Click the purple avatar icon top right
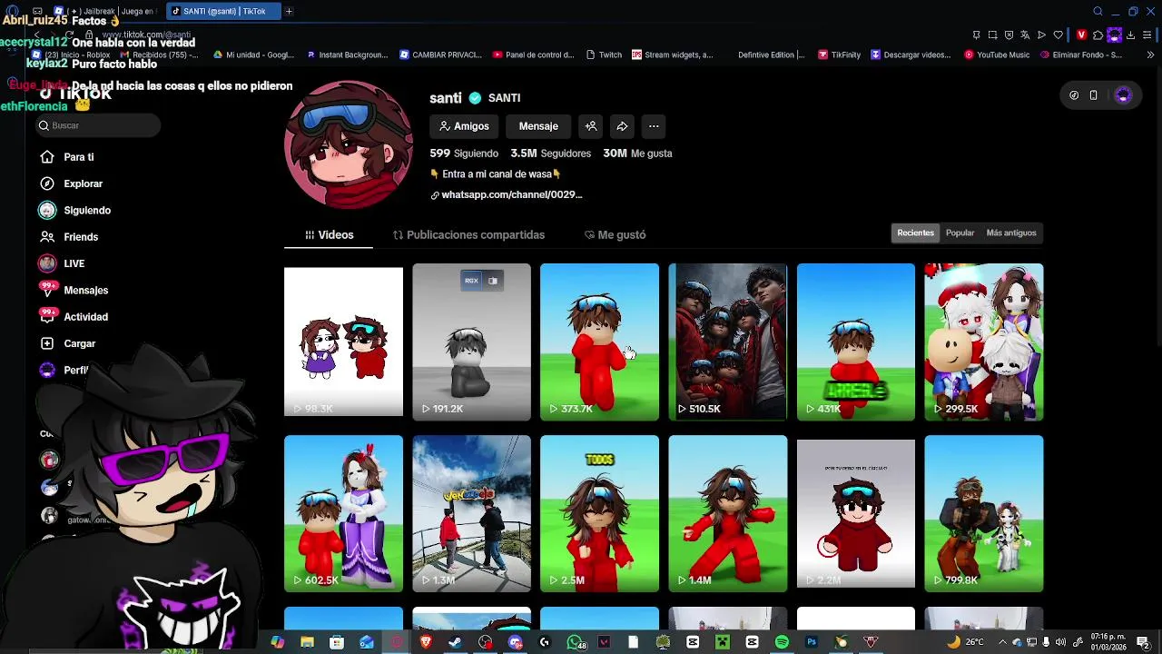This screenshot has height=654, width=1162. (1123, 95)
